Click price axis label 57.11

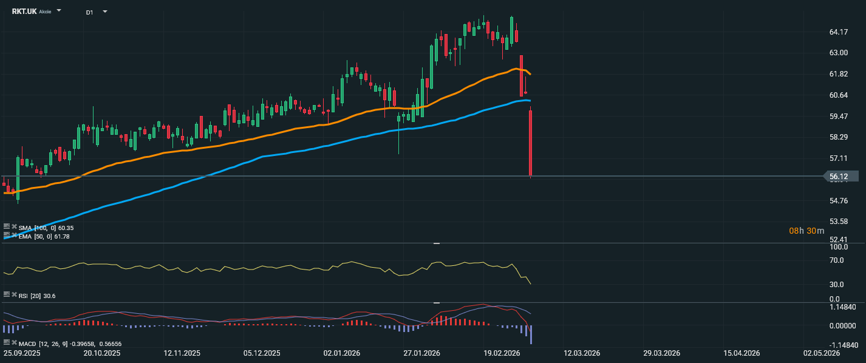point(839,158)
